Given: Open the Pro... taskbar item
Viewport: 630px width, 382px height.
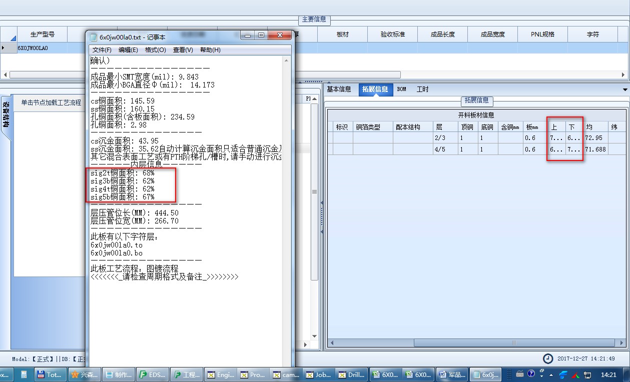Looking at the screenshot, I should tap(253, 374).
